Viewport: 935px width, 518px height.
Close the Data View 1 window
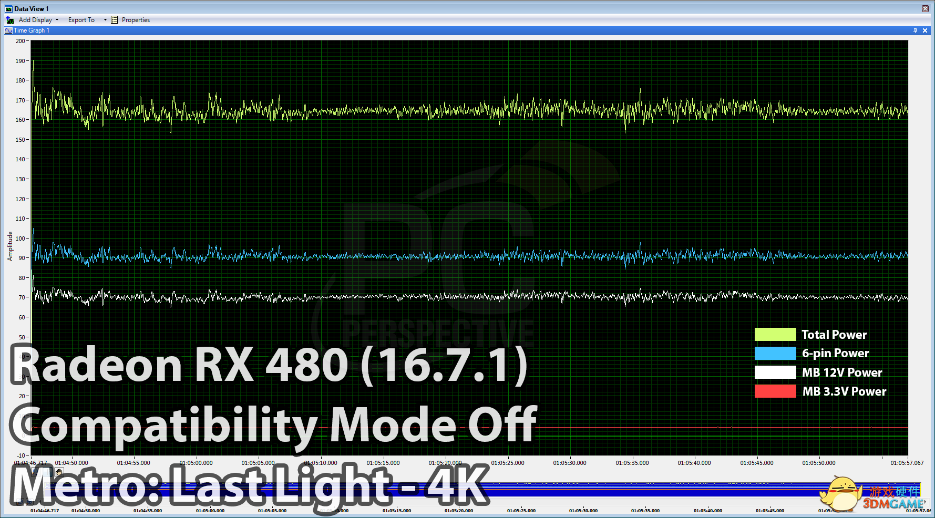tap(925, 8)
